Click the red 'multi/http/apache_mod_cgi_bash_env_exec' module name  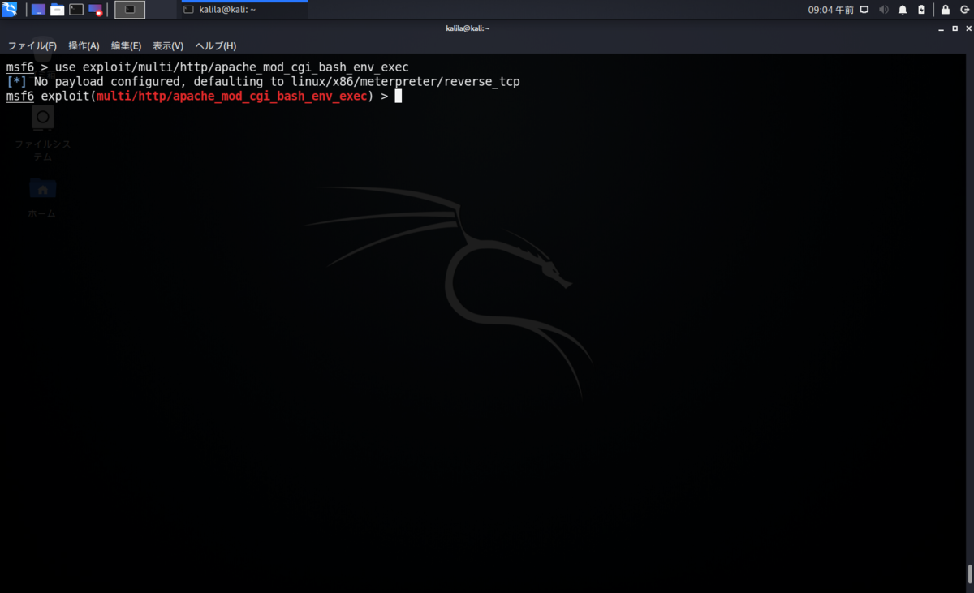click(231, 97)
